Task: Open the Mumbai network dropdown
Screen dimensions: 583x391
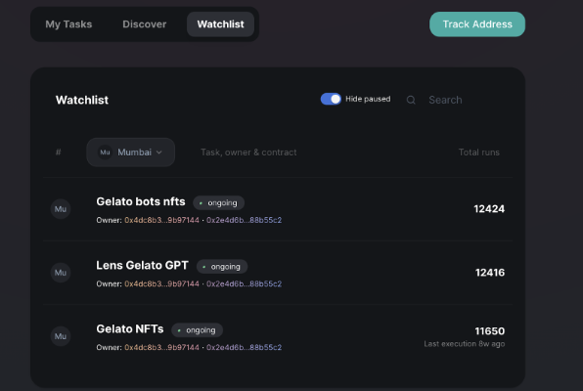Action: 130,152
